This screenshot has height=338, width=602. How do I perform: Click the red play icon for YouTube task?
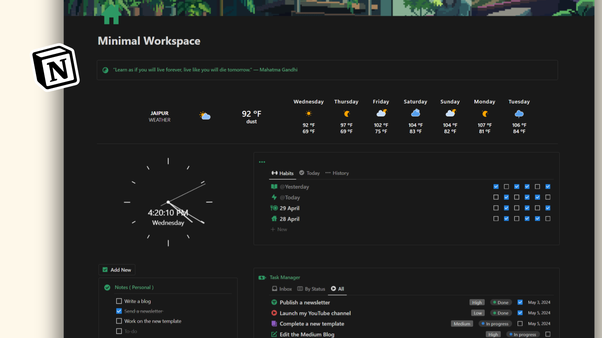tap(274, 313)
